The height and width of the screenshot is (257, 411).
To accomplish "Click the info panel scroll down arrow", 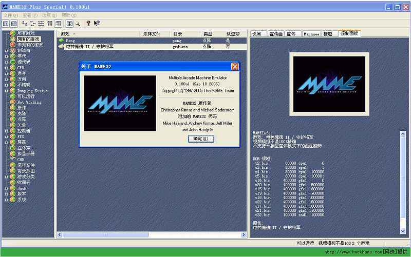I will (x=403, y=231).
